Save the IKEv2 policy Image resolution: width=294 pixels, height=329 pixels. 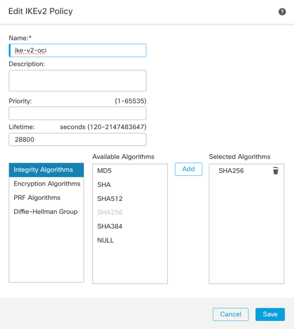click(x=270, y=314)
